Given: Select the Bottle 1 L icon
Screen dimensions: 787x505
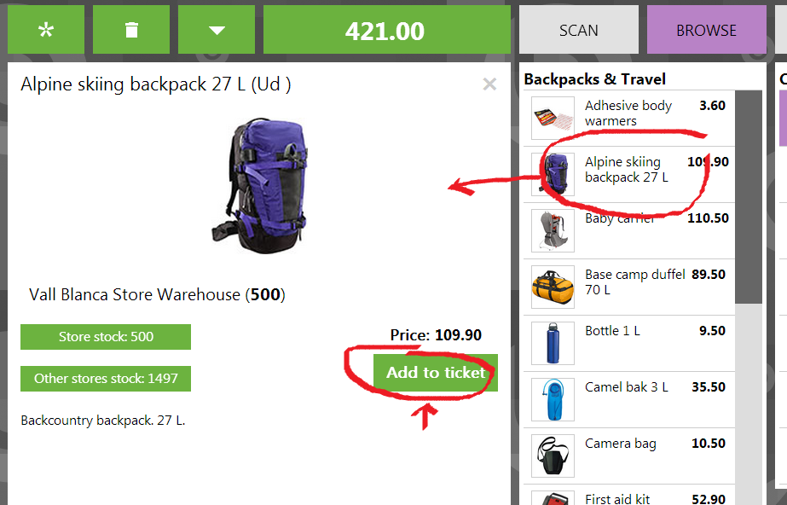Looking at the screenshot, I should point(553,344).
